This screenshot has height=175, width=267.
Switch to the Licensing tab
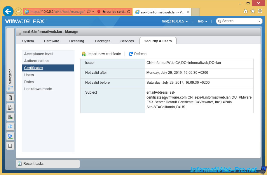point(77,41)
